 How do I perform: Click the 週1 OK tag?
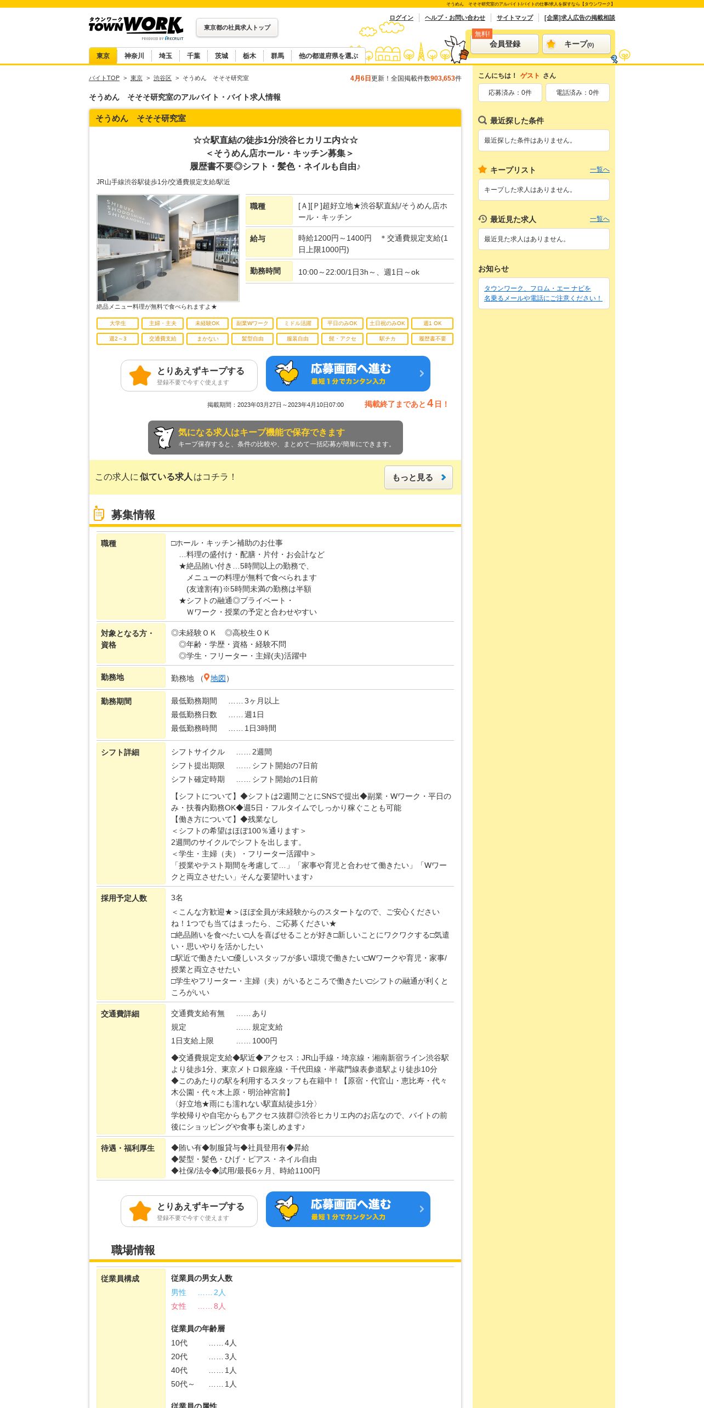point(432,323)
